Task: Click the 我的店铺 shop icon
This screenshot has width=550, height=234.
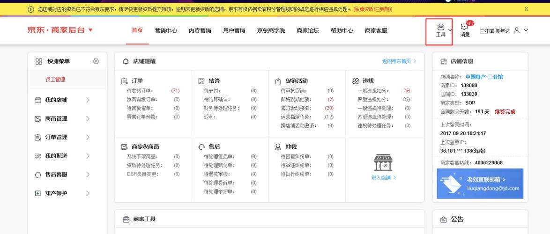Action: click(x=38, y=100)
